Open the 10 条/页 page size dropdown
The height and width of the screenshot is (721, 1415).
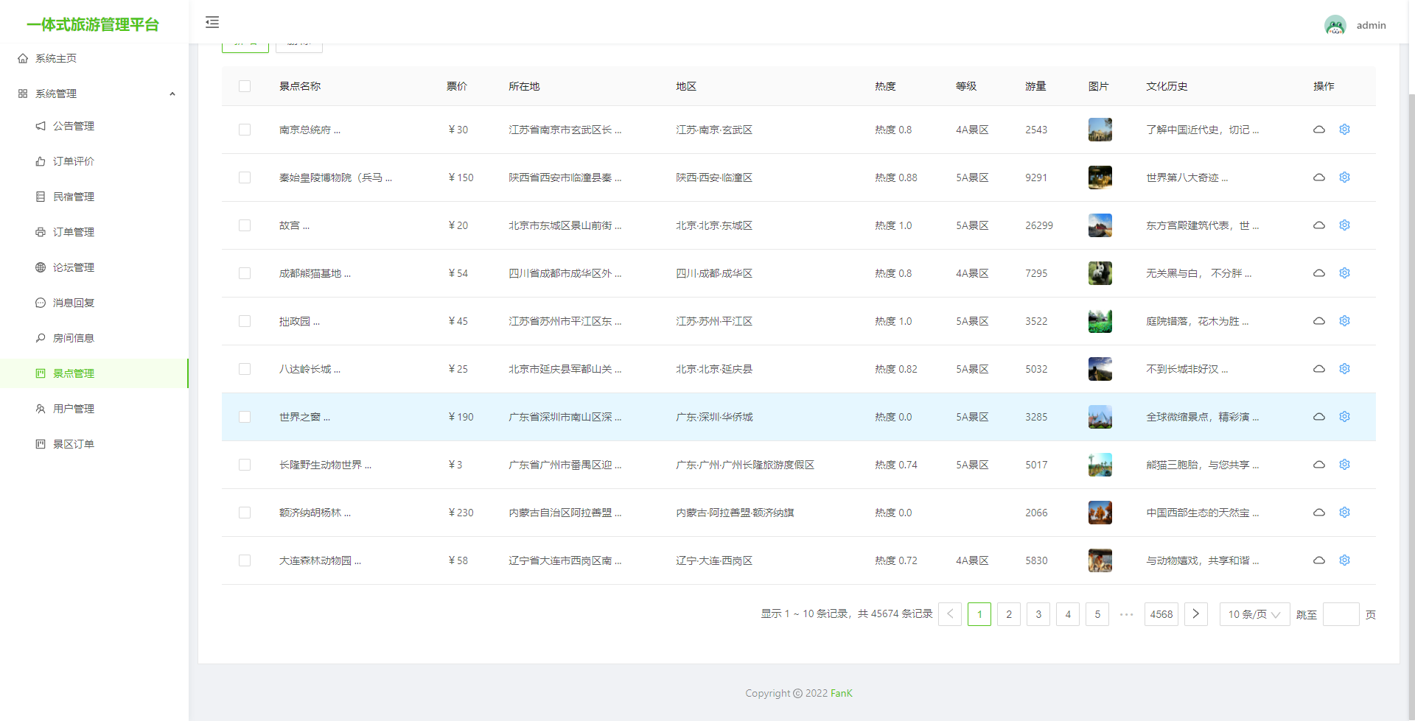point(1254,614)
